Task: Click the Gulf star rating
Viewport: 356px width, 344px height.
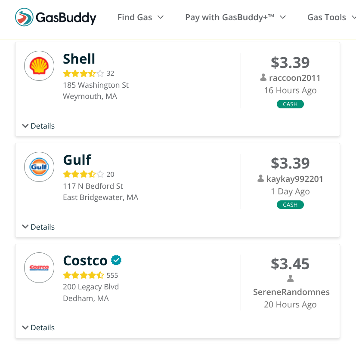Action: 84,175
